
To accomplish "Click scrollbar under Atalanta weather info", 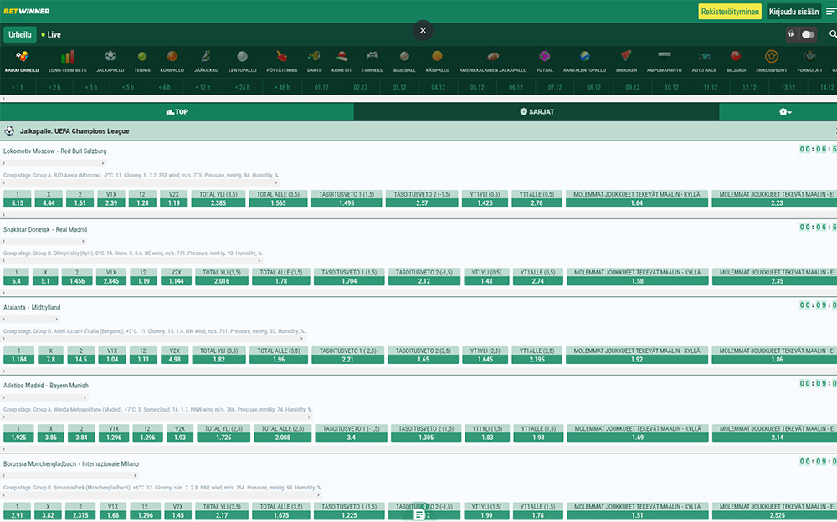I will pos(152,339).
